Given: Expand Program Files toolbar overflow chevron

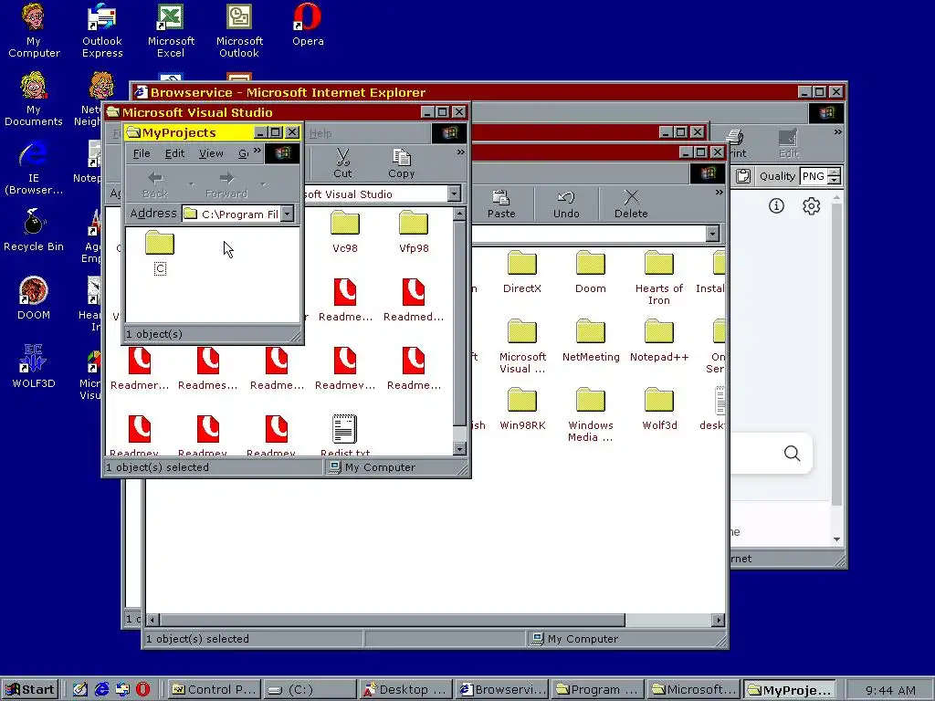Looking at the screenshot, I should [x=720, y=193].
